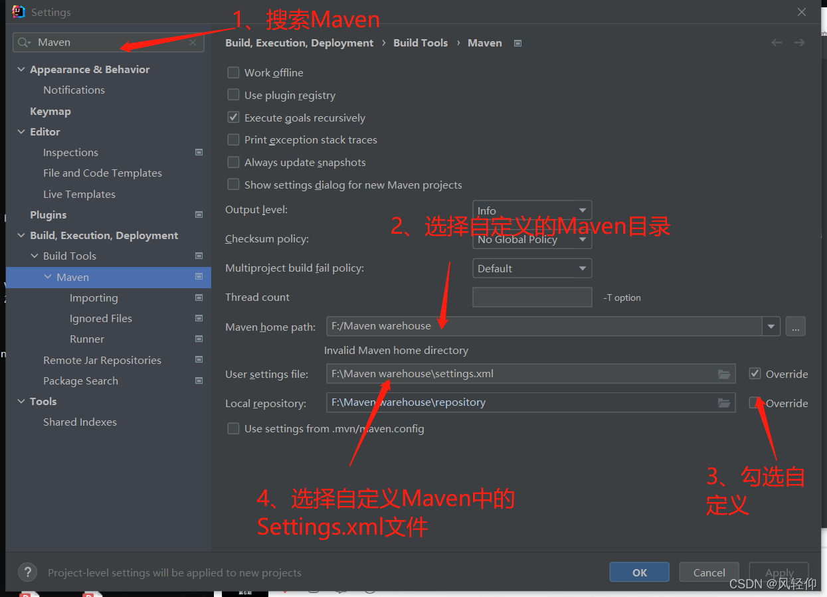Collapse the Build Tools node
Image resolution: width=827 pixels, height=597 pixels.
[x=35, y=256]
